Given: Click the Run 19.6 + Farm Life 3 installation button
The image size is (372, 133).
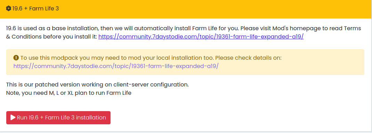Looking at the screenshot, I should tap(58, 118).
